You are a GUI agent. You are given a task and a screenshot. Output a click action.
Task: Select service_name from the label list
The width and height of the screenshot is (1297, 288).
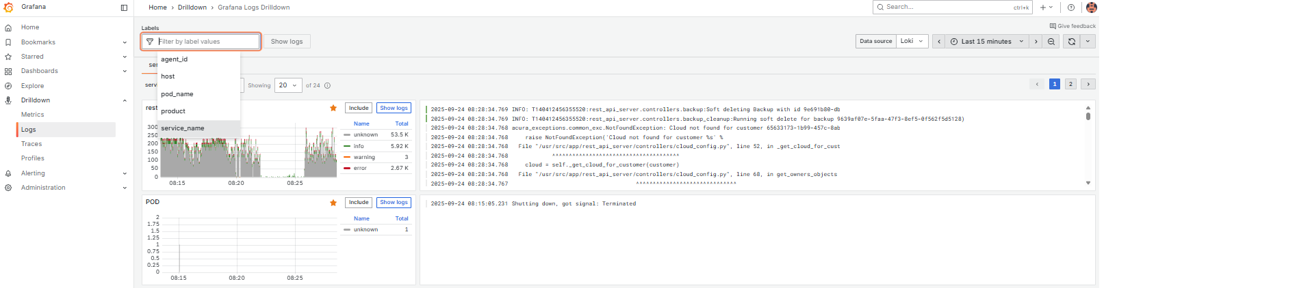183,128
